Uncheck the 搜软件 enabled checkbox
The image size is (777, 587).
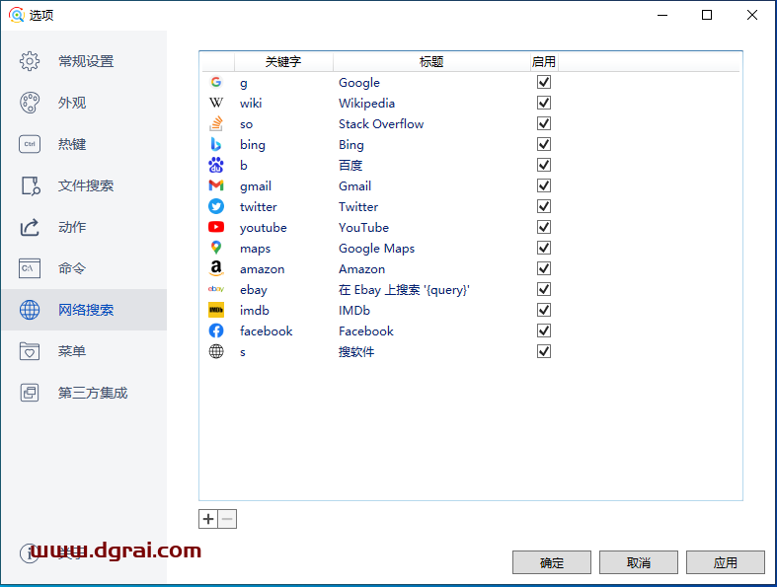[544, 352]
